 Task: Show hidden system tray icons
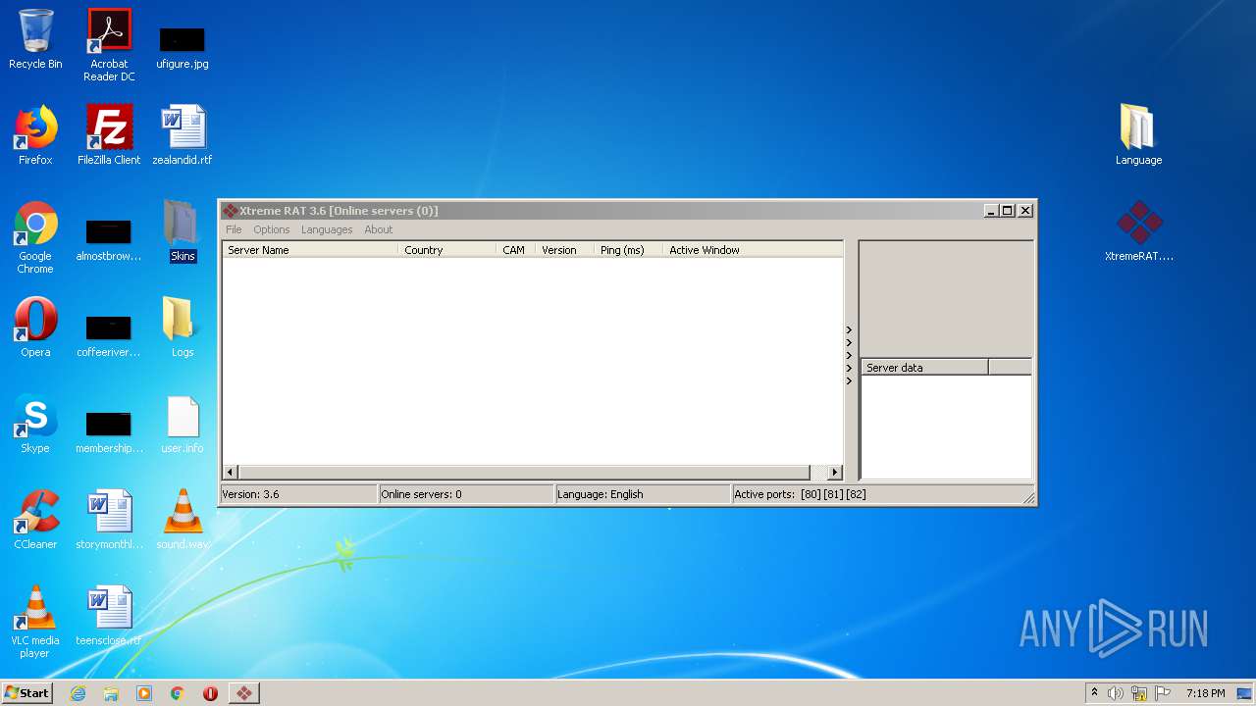[1095, 692]
